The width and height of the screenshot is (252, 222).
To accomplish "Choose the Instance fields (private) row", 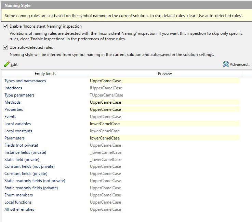I will [25, 152].
